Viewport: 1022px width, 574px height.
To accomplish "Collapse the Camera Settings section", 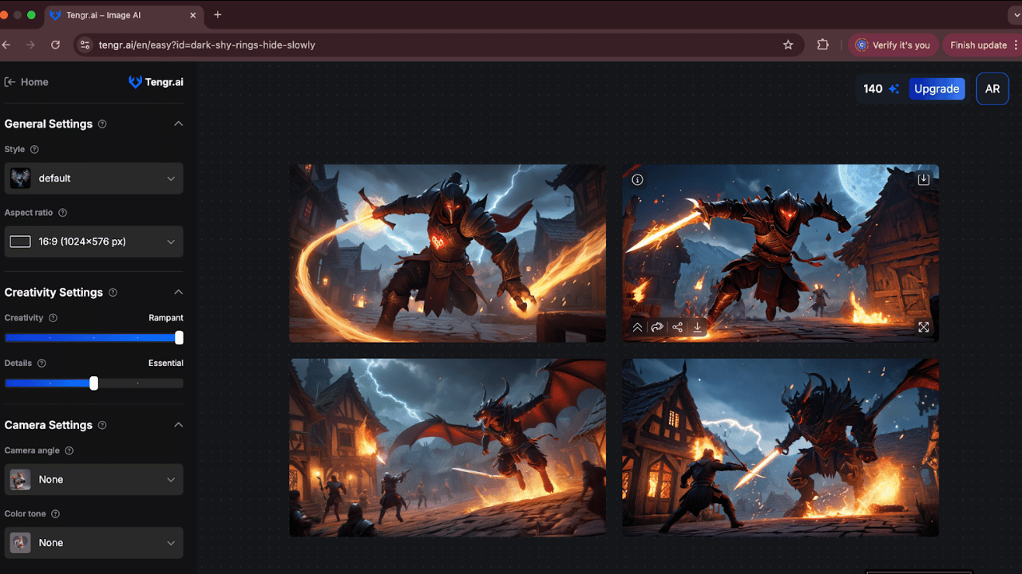I will pos(178,425).
